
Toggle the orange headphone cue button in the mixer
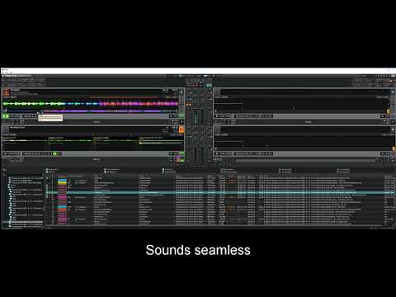189,105
